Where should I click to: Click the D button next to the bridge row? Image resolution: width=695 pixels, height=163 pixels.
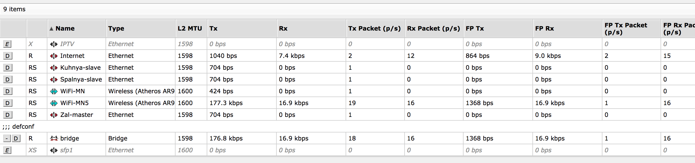tap(16, 138)
